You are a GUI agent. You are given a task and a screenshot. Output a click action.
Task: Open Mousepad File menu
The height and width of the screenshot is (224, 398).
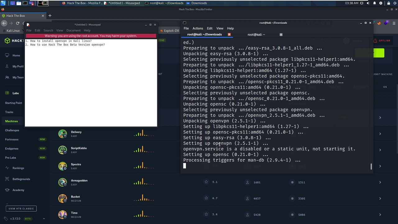pos(29,30)
